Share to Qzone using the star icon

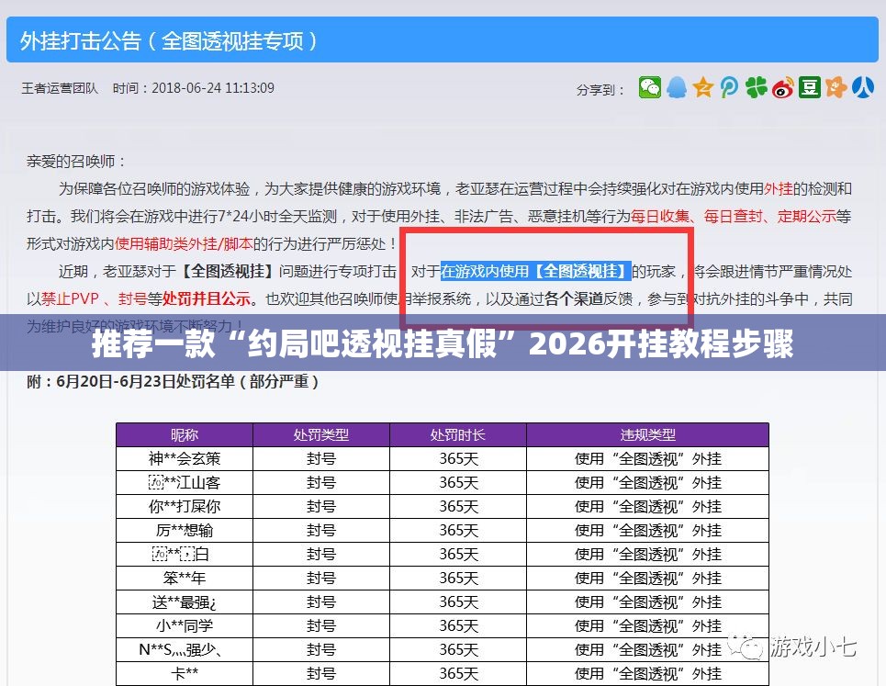coord(703,87)
